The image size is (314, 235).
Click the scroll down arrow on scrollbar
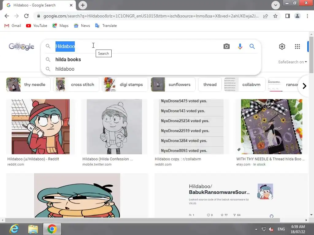311,215
